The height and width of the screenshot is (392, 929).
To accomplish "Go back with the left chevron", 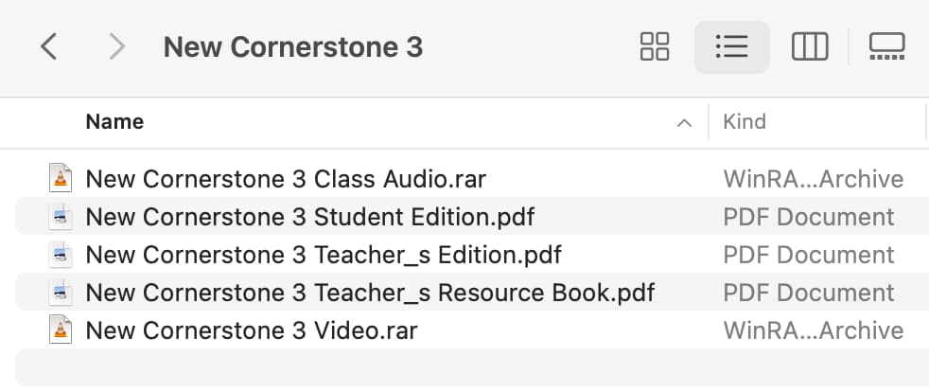I will [48, 46].
